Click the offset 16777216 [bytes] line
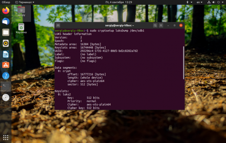Image resolution: width=226 pixels, height=143 pixels. (87, 74)
